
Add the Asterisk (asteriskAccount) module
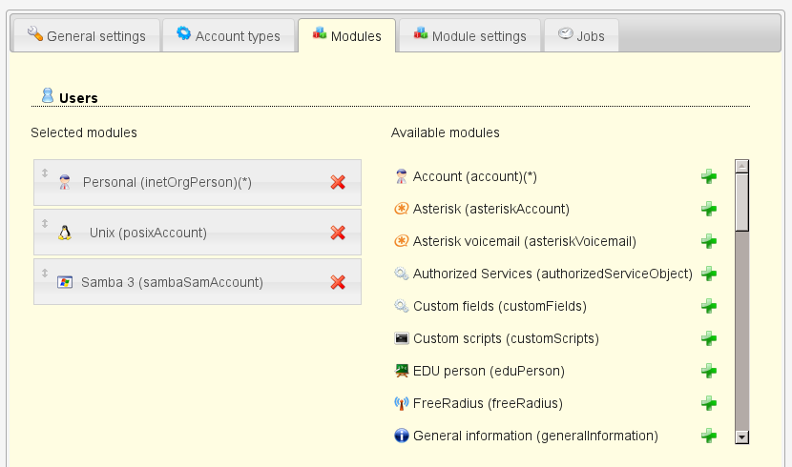(709, 209)
